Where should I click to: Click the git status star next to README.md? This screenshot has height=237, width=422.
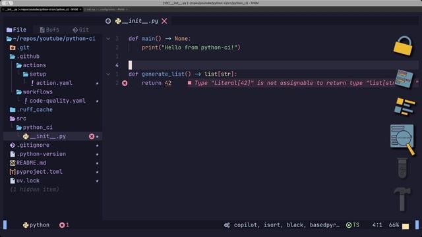(97, 163)
